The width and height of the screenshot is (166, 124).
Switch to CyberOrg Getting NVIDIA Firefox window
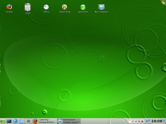pos(45,121)
